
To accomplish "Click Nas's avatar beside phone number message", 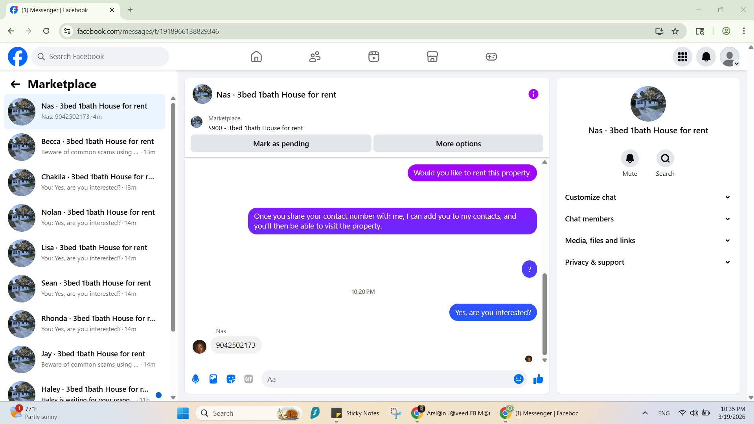I will click(199, 347).
